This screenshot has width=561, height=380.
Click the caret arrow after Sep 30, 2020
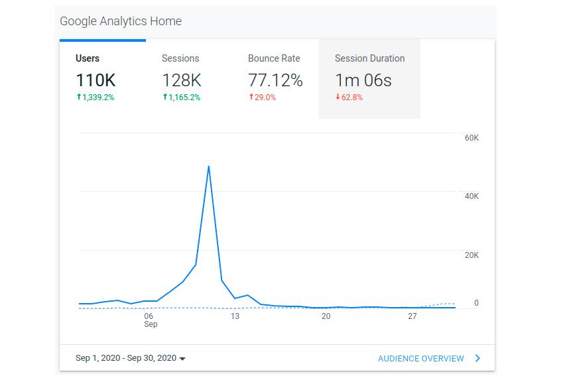coord(182,359)
